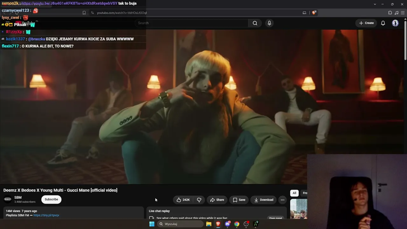Open the browser extensions puzzle icon

pyautogui.click(x=390, y=13)
